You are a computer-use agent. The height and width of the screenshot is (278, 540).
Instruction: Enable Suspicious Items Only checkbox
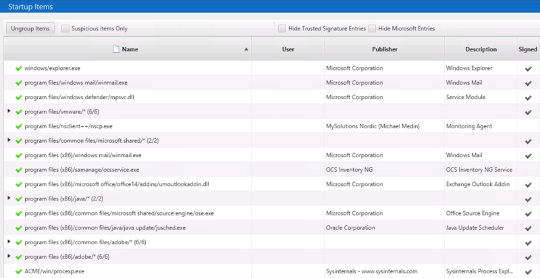point(65,28)
